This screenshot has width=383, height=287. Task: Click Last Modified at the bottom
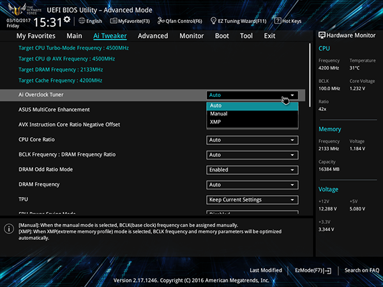[x=266, y=270]
